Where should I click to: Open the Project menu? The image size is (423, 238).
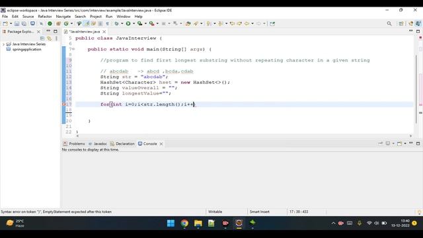(x=95, y=17)
